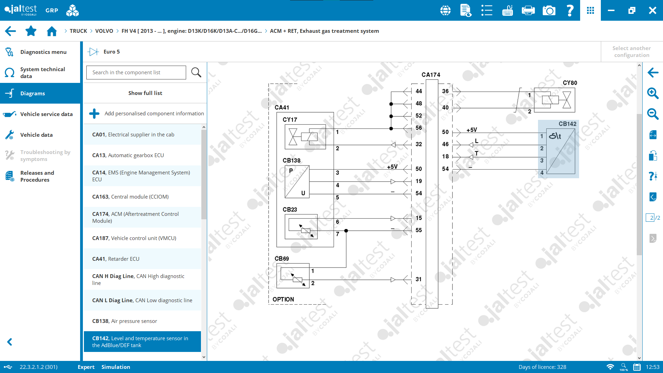The width and height of the screenshot is (663, 373).
Task: Click Euro 5 configuration label
Action: (x=112, y=52)
